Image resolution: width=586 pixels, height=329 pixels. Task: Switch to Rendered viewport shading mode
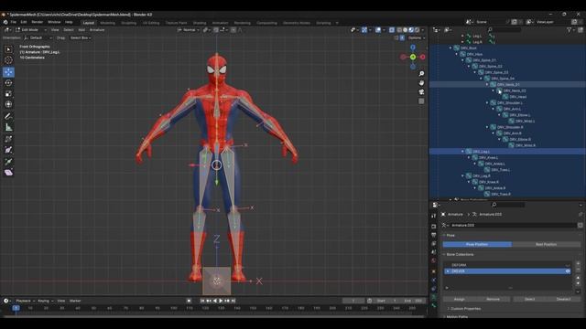[418, 30]
